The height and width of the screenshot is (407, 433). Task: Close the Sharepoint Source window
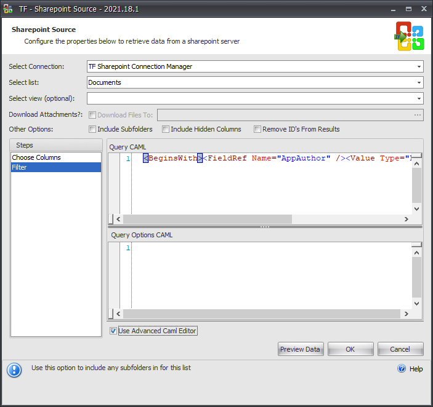click(424, 9)
